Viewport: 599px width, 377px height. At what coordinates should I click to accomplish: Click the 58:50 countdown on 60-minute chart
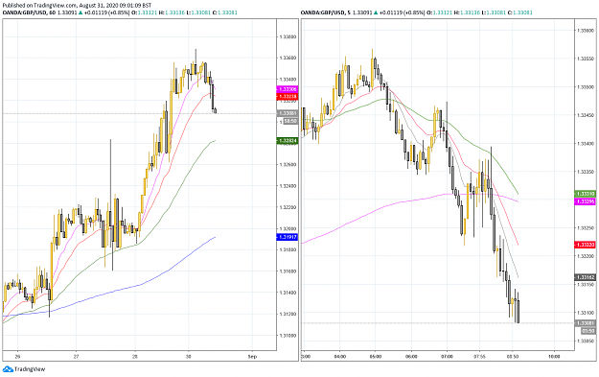pos(290,121)
